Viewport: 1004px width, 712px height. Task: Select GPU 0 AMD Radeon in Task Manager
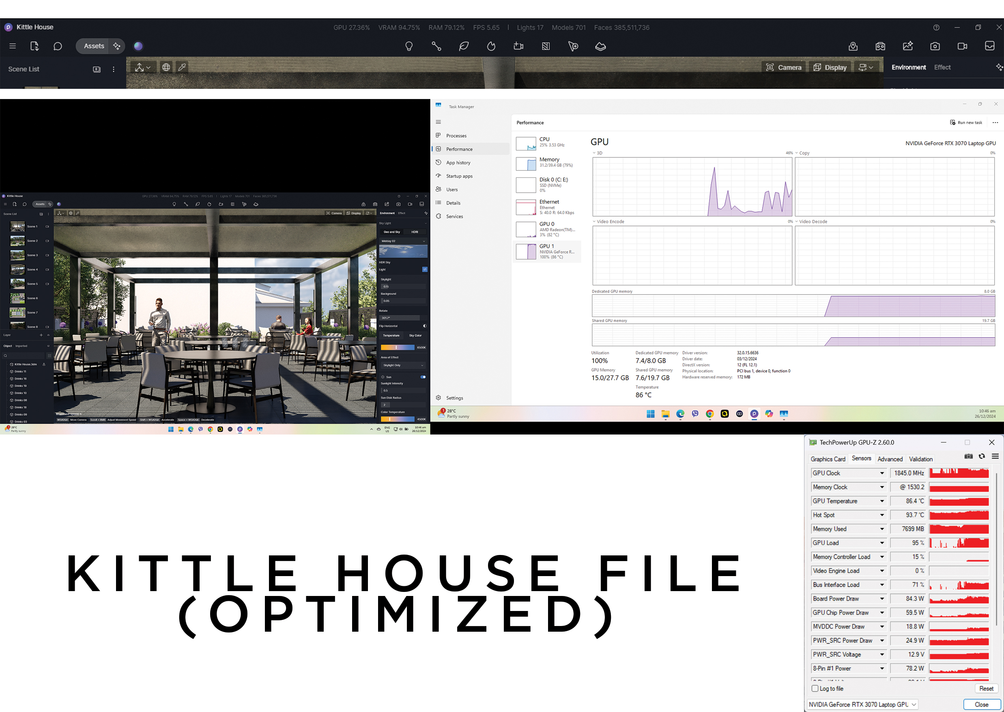[547, 229]
